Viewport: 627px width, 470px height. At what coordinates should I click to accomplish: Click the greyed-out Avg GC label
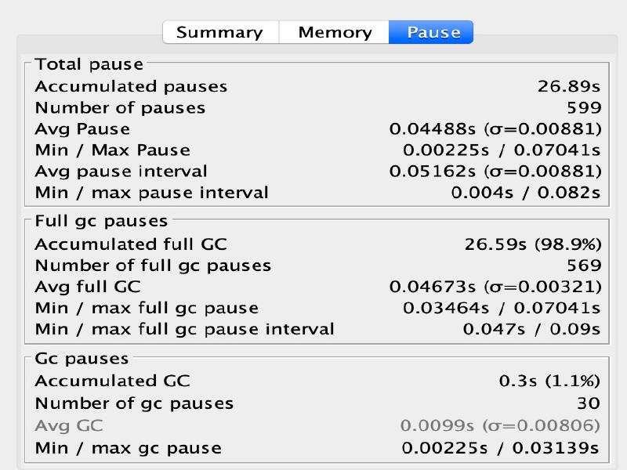(x=69, y=426)
